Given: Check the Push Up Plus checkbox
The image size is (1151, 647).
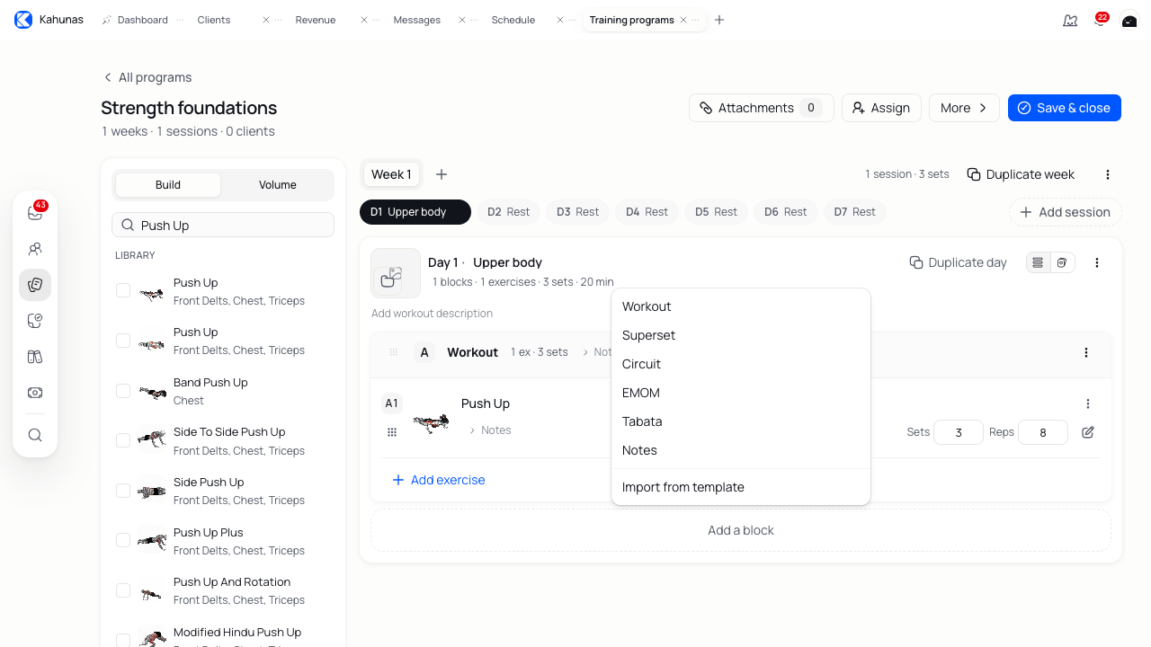Looking at the screenshot, I should point(123,540).
